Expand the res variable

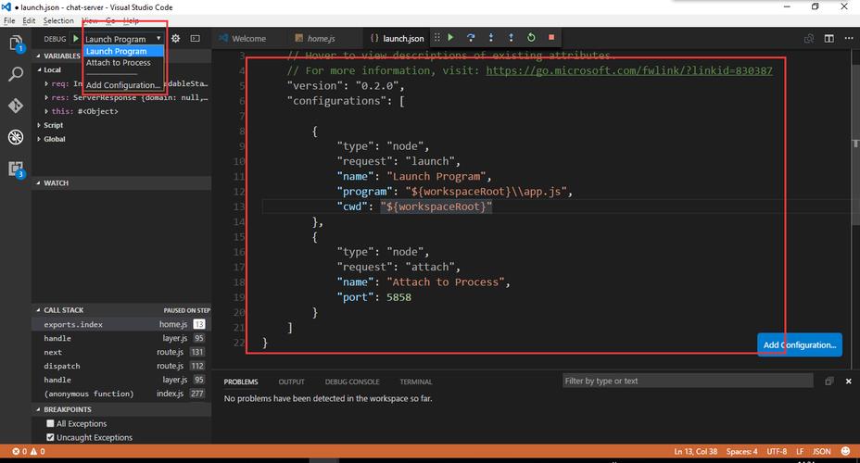tap(46, 97)
